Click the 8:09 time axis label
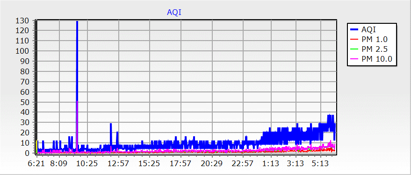Screen dimensions: 411x175 [x=59, y=164]
